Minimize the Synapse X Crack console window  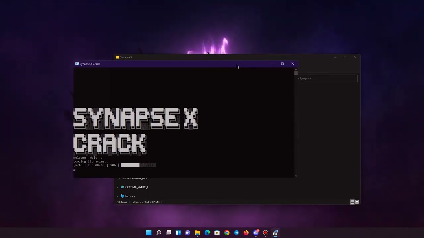pyautogui.click(x=272, y=64)
